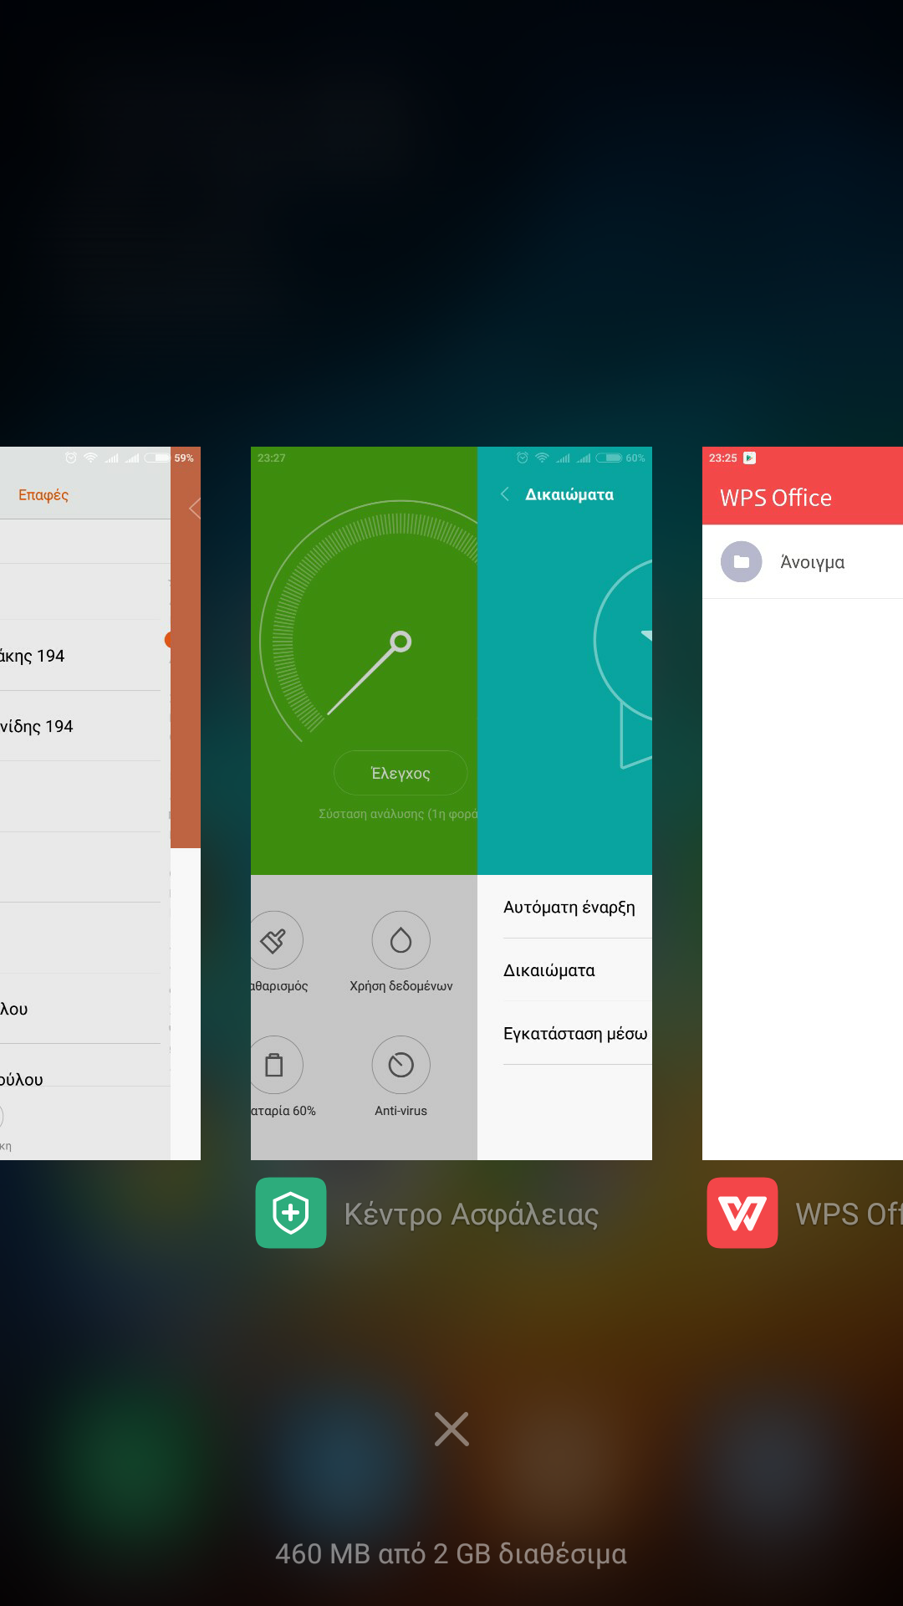Viewport: 903px width, 1606px height.
Task: Tap the back arrow on the orange contacts panel
Action: click(195, 508)
